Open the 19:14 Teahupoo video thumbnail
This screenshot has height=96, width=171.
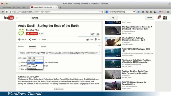[x=113, y=53]
